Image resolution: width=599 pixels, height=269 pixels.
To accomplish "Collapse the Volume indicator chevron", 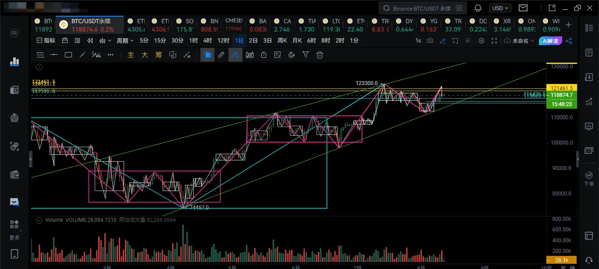I will point(39,219).
